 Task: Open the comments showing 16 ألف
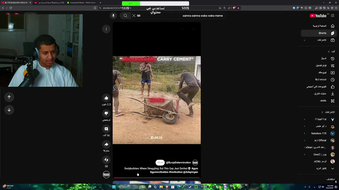(106, 129)
